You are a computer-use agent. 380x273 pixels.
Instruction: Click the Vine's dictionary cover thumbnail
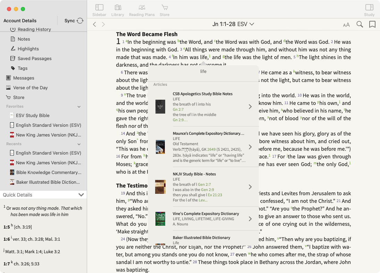coord(160,219)
